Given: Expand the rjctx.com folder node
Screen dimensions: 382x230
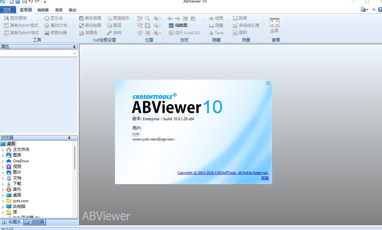Looking at the screenshot, I should [x=3, y=201].
